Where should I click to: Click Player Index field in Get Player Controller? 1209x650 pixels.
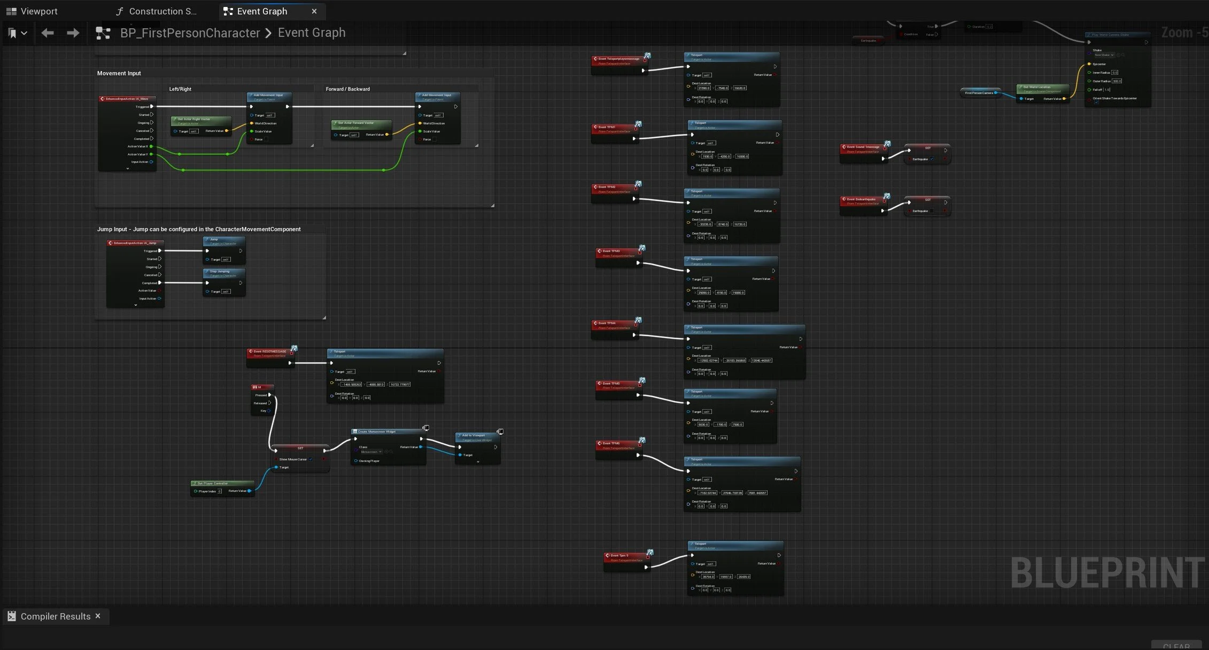(x=219, y=491)
